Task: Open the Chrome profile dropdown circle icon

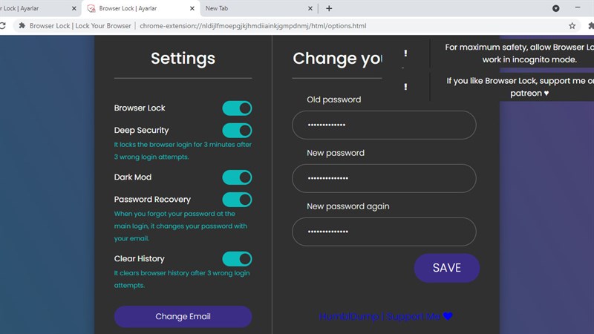Action: coord(555,8)
